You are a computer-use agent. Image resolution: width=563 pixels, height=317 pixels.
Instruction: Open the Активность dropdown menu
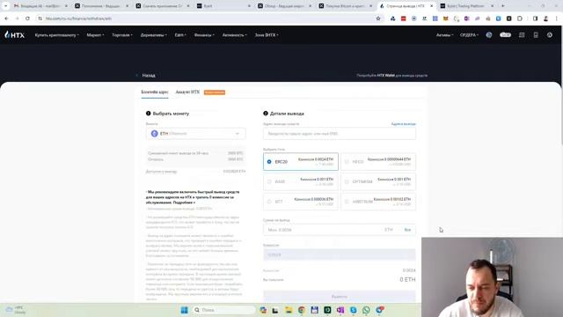[235, 35]
